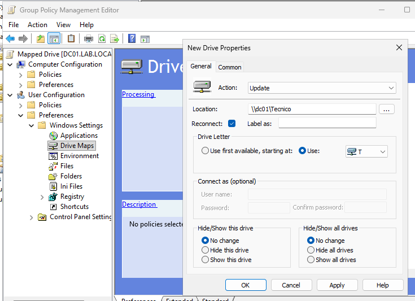415x301 pixels.
Task: Collapse the Windows Settings tree node
Action: click(31, 125)
